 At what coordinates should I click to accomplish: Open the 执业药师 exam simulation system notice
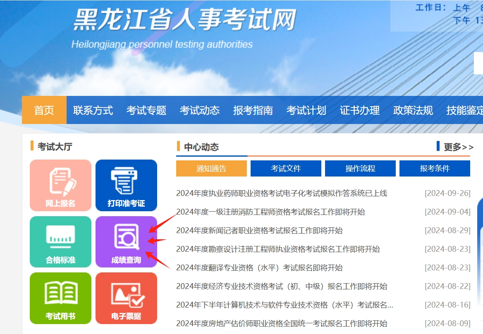282,193
